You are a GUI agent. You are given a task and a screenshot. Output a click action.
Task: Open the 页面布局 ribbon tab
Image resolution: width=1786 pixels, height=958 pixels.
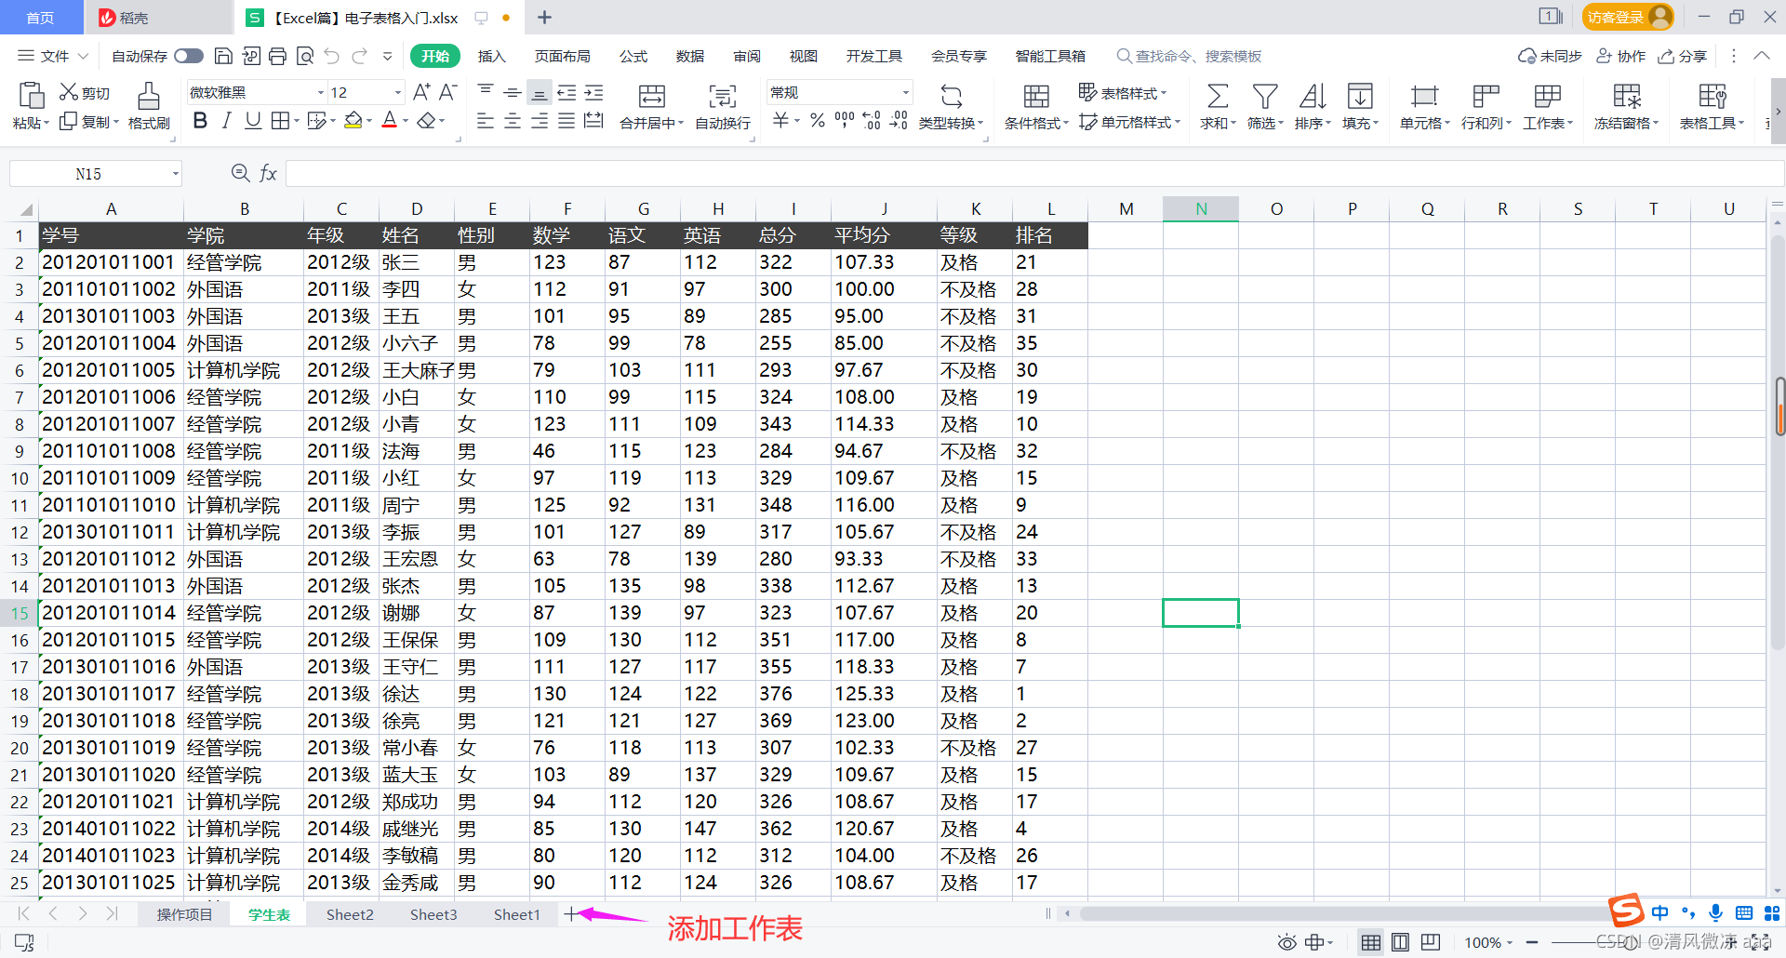pos(562,56)
